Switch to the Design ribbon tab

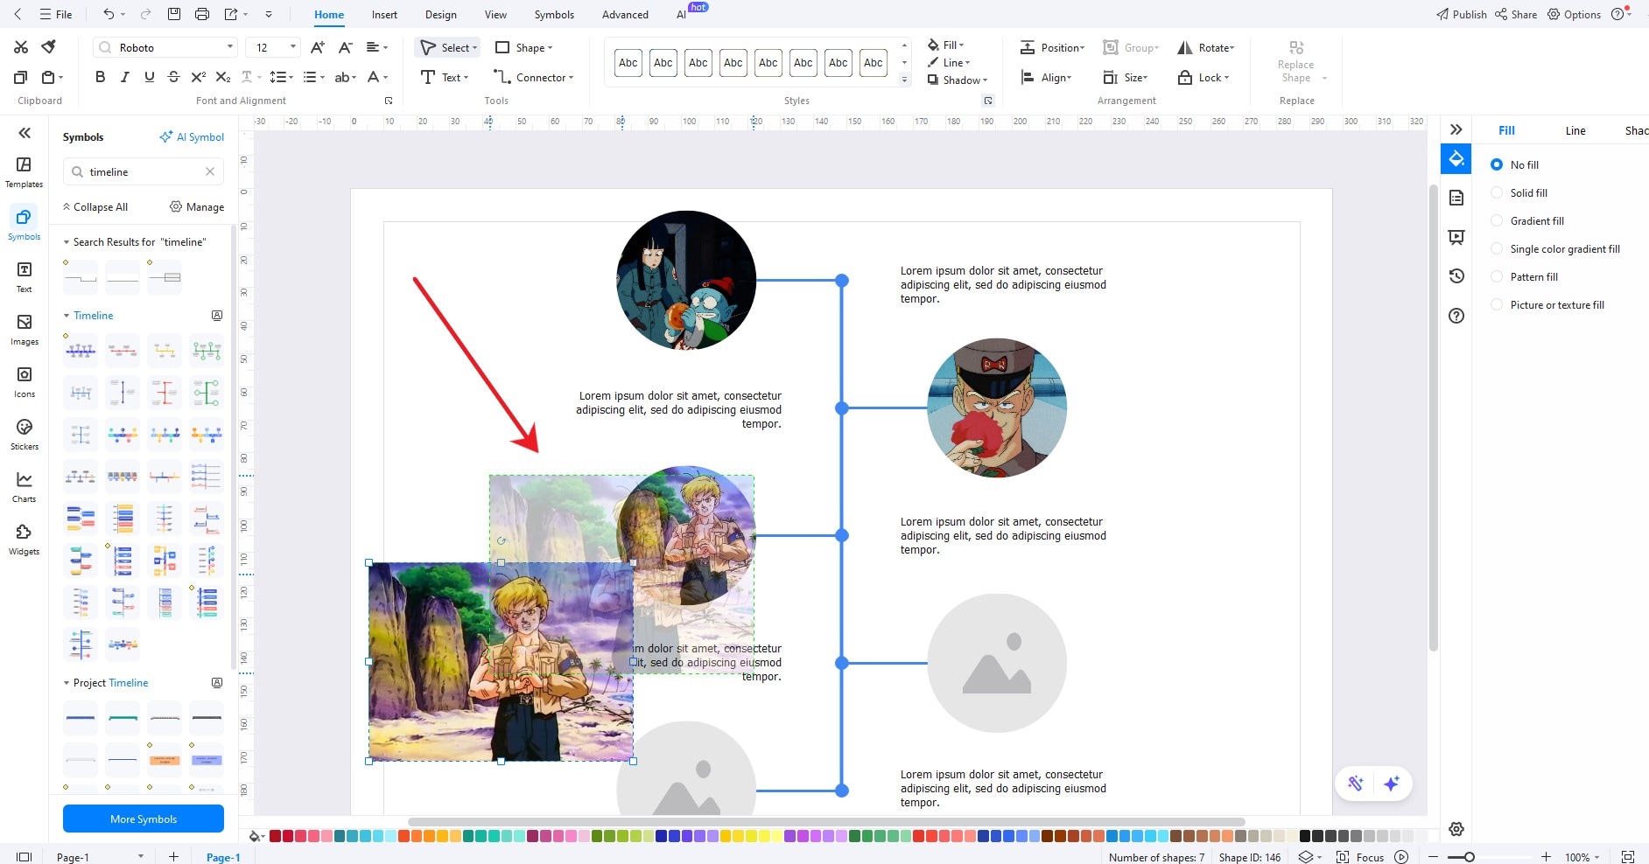(x=440, y=15)
